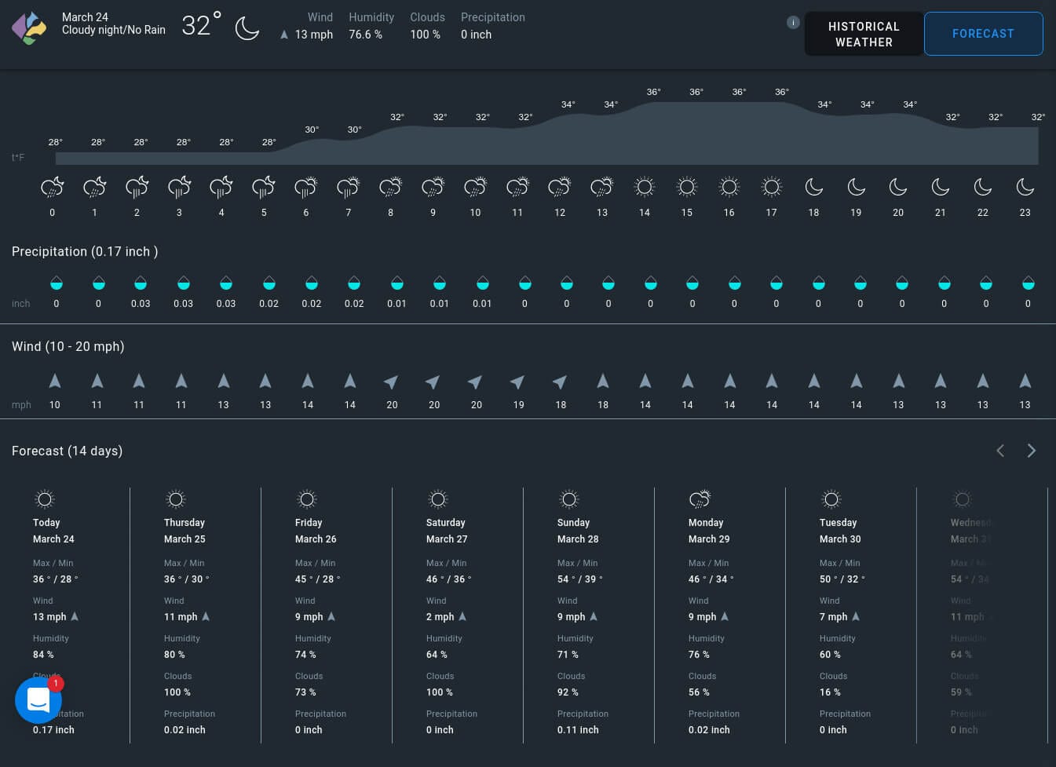
Task: Click the hour 0 rainy night icon
Action: click(53, 187)
